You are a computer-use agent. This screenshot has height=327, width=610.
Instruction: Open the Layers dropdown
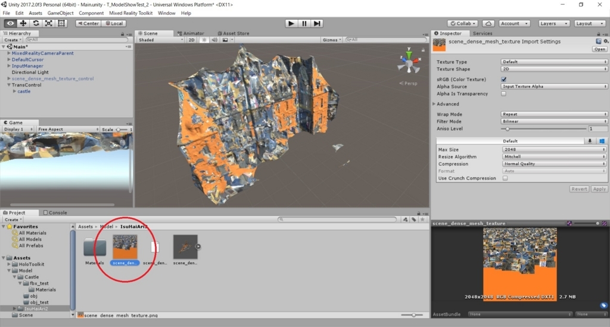[x=554, y=23]
